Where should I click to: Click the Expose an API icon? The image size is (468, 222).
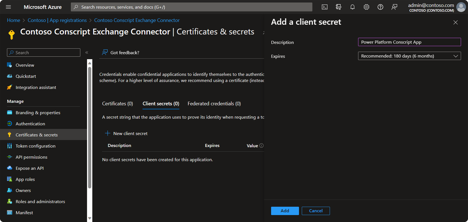tap(9, 168)
